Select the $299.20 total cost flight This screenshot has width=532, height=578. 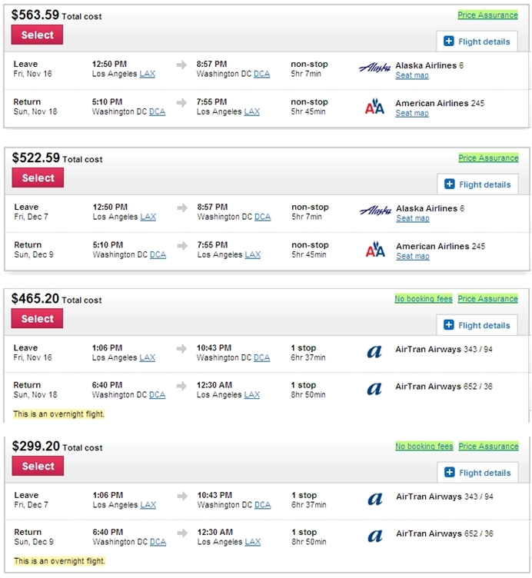point(38,466)
